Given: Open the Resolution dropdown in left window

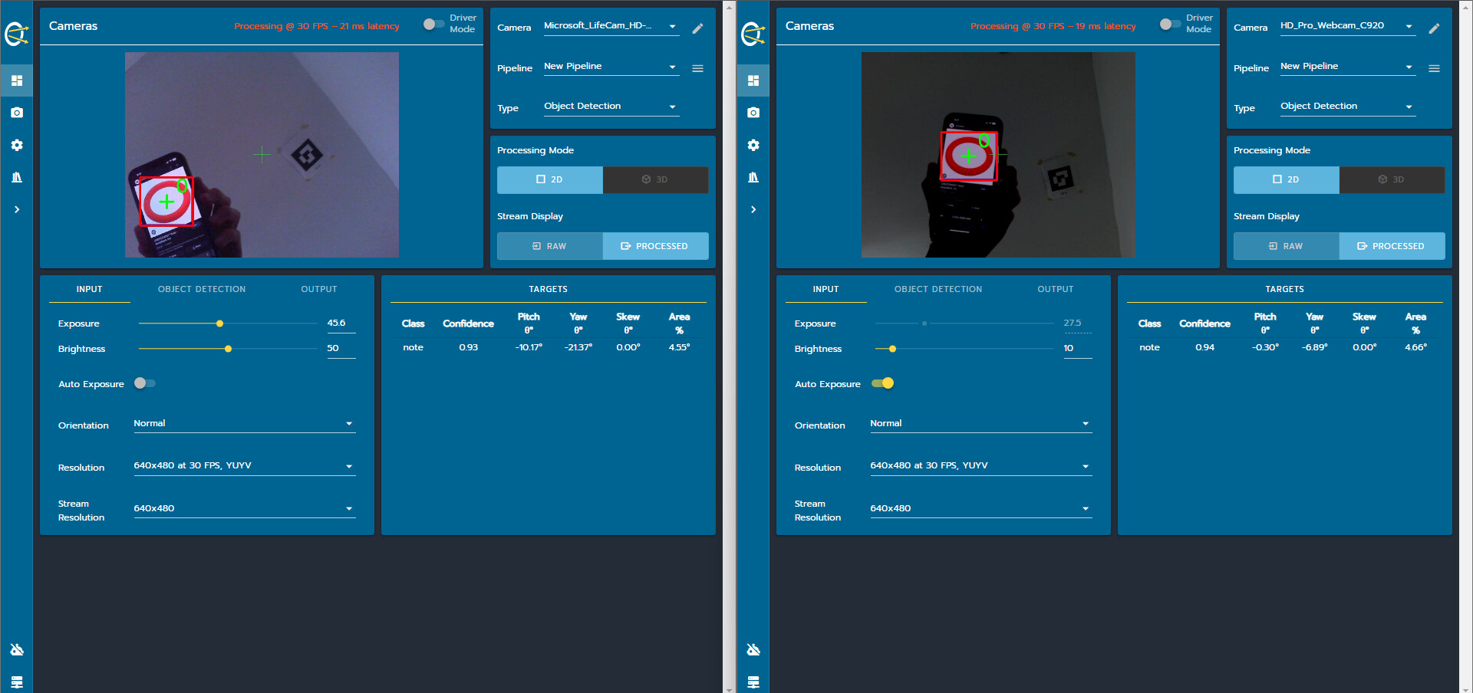Looking at the screenshot, I should (244, 466).
